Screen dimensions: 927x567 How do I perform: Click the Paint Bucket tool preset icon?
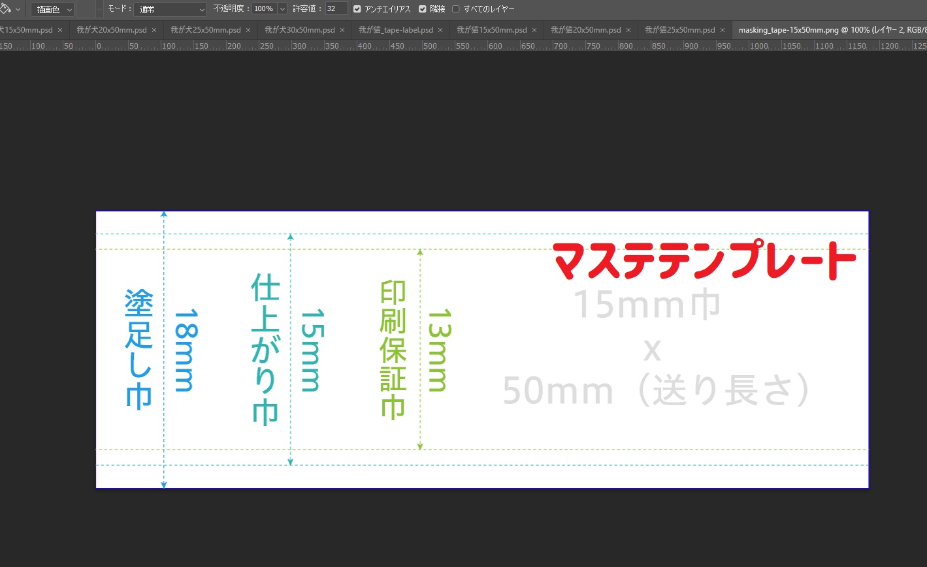[7, 9]
